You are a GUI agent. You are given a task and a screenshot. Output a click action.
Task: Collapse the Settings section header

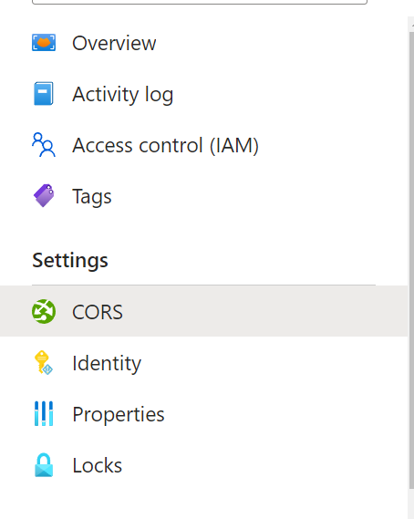pos(70,260)
